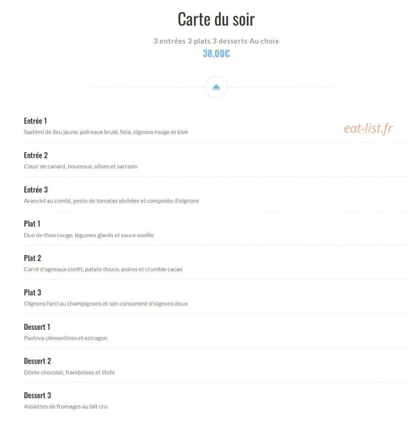Select the Dessert 1 heading
This screenshot has width=408, height=437.
pyautogui.click(x=37, y=327)
